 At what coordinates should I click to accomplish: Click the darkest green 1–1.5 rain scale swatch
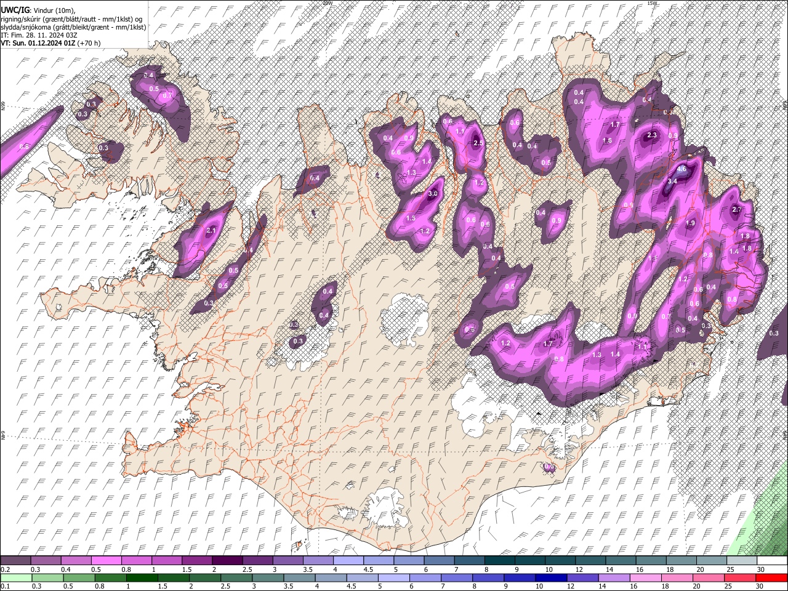142,577
